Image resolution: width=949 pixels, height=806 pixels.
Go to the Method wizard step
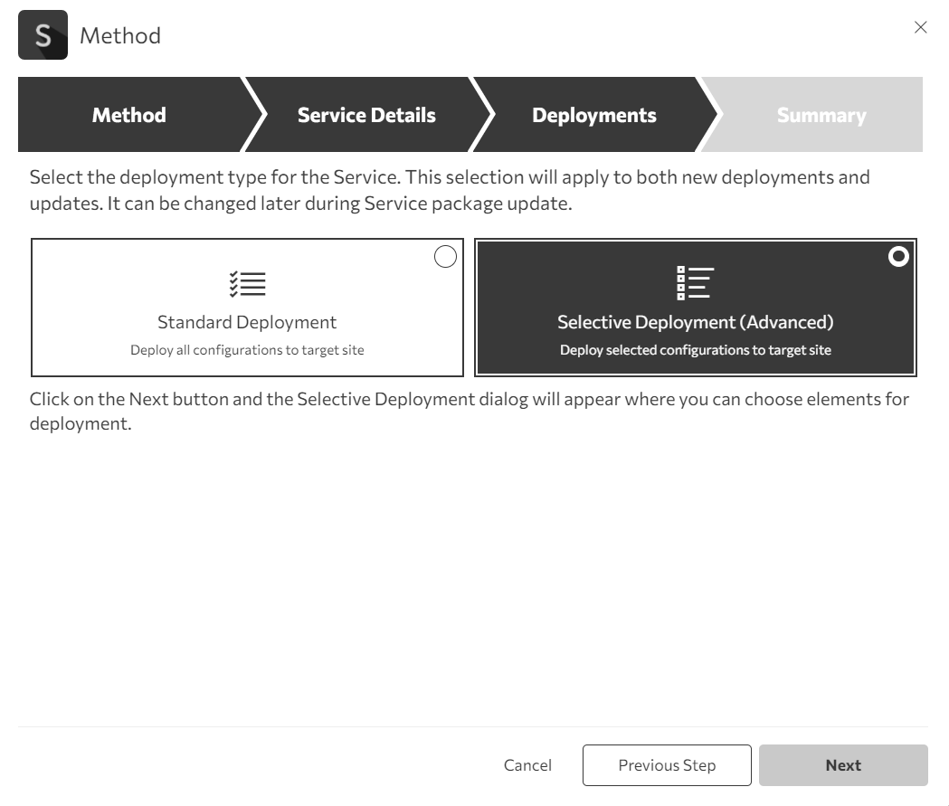[x=128, y=114]
